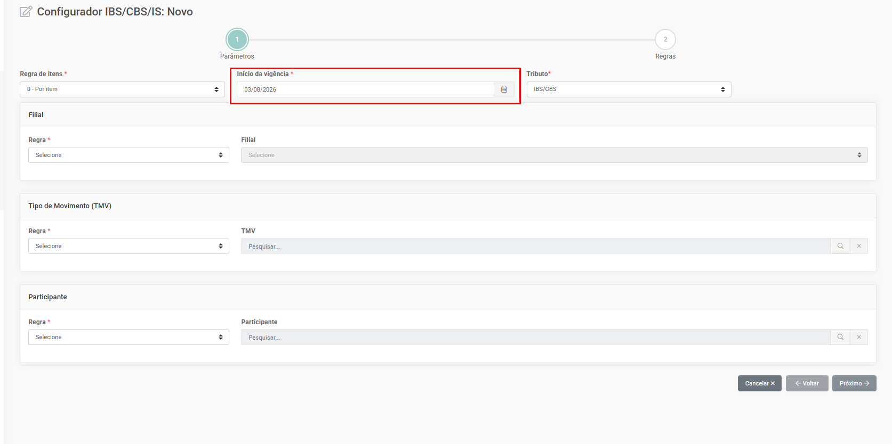Click the Participante section heading
The height and width of the screenshot is (444, 892).
click(47, 297)
